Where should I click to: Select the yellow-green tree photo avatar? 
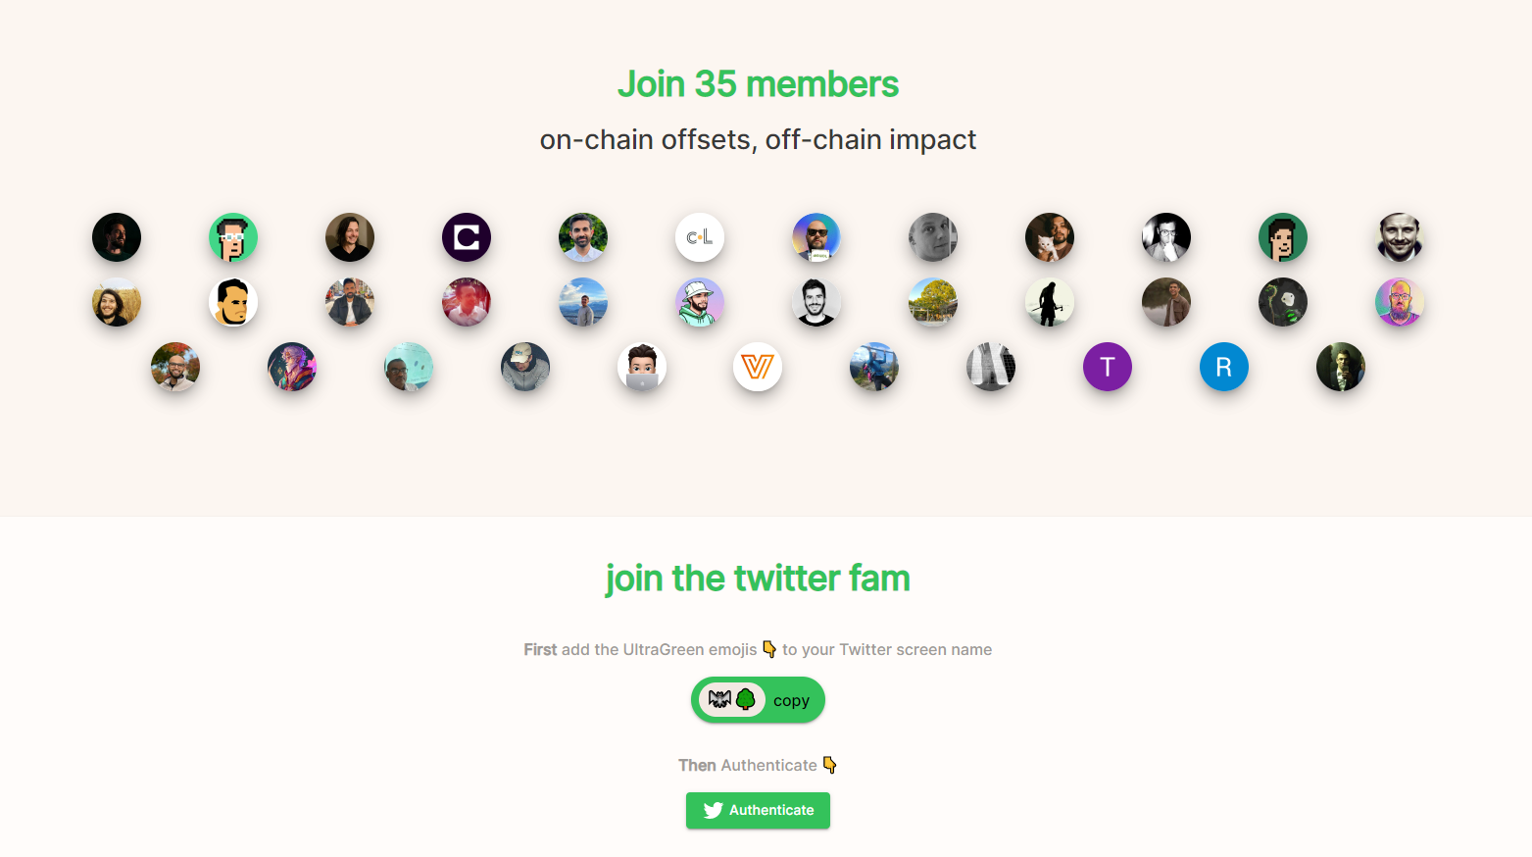point(932,302)
